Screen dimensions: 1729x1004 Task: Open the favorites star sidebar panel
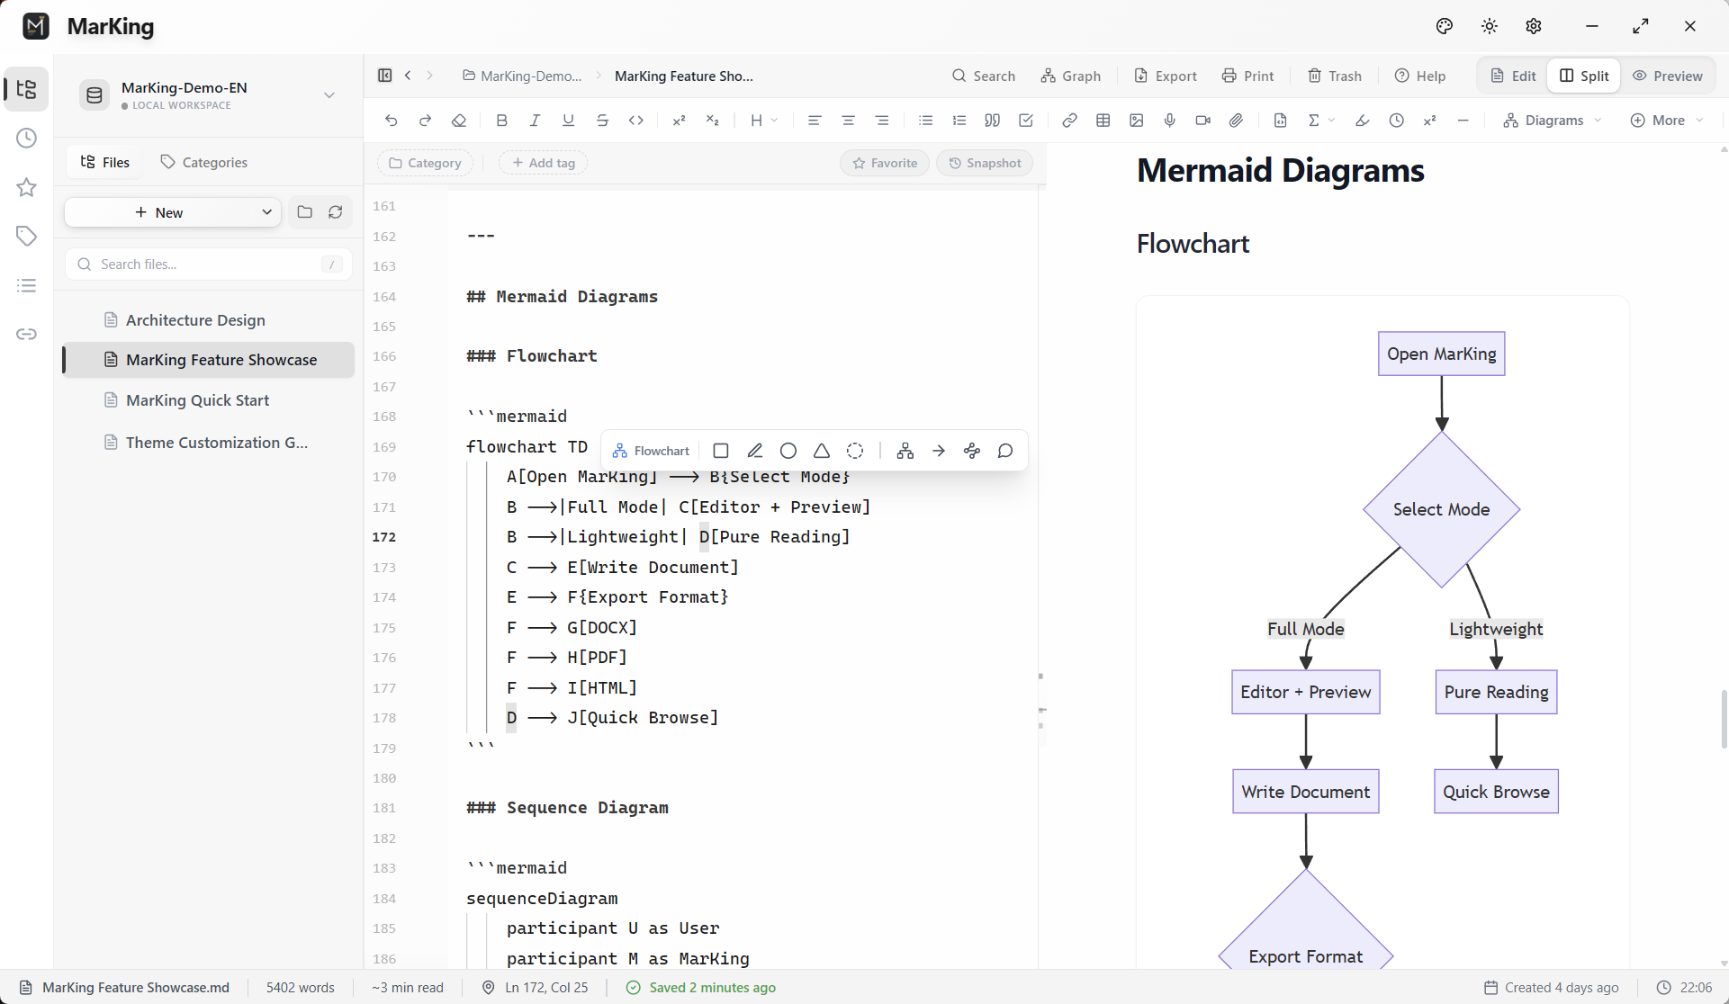26,187
